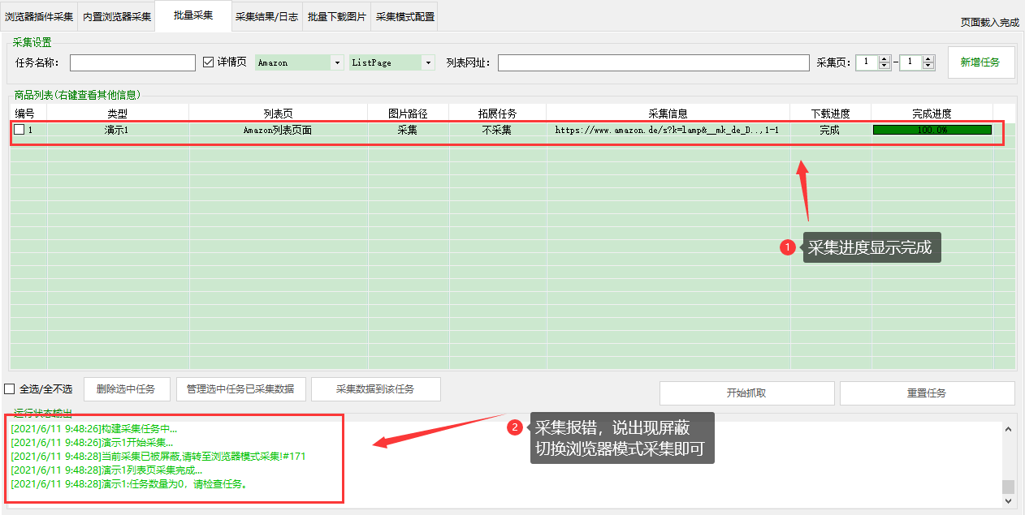
Task: Toggle the 全选/全不选 checkbox
Action: 10,389
